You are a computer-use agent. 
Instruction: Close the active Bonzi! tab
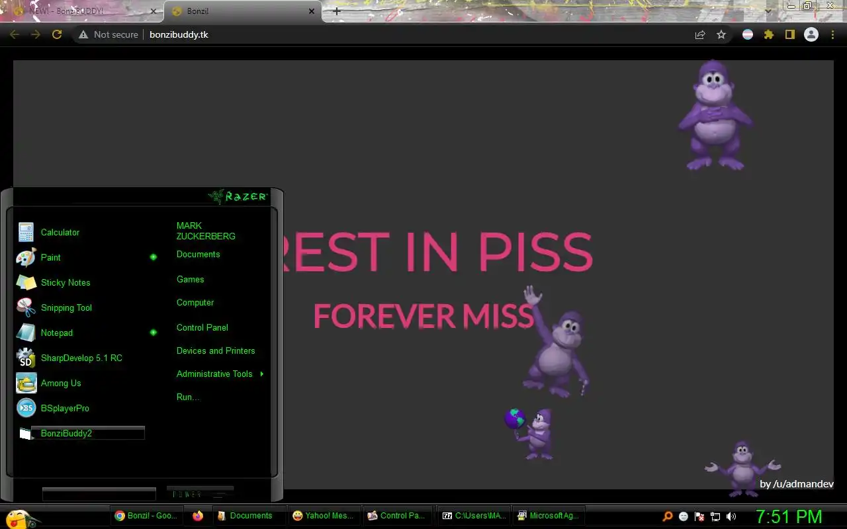click(x=312, y=11)
